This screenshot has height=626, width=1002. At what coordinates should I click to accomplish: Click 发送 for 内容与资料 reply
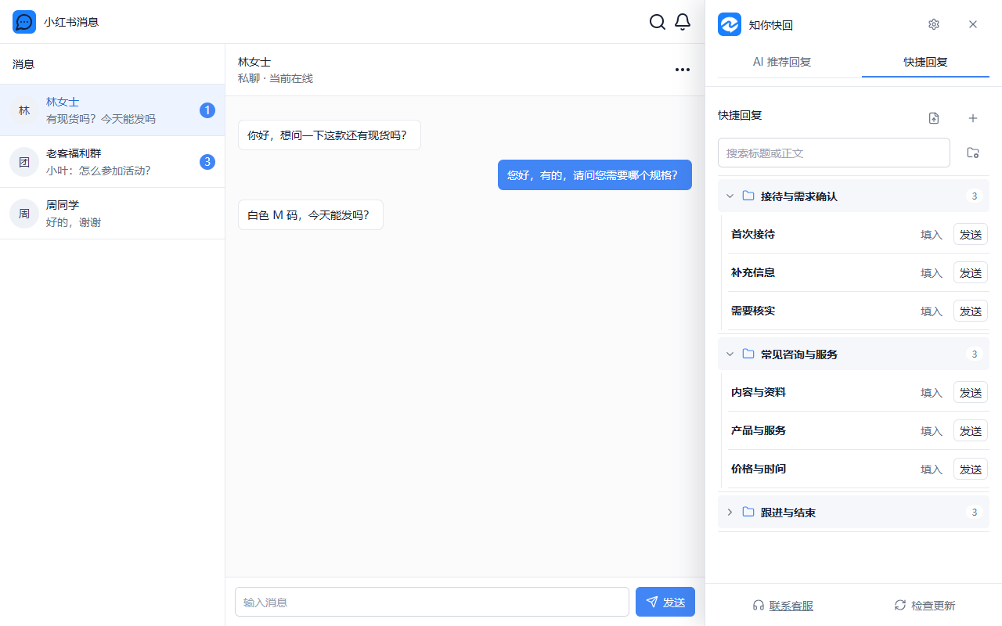971,392
